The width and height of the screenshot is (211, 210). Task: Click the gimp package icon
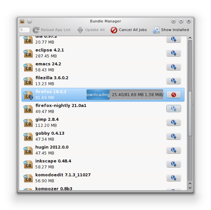click(x=28, y=123)
